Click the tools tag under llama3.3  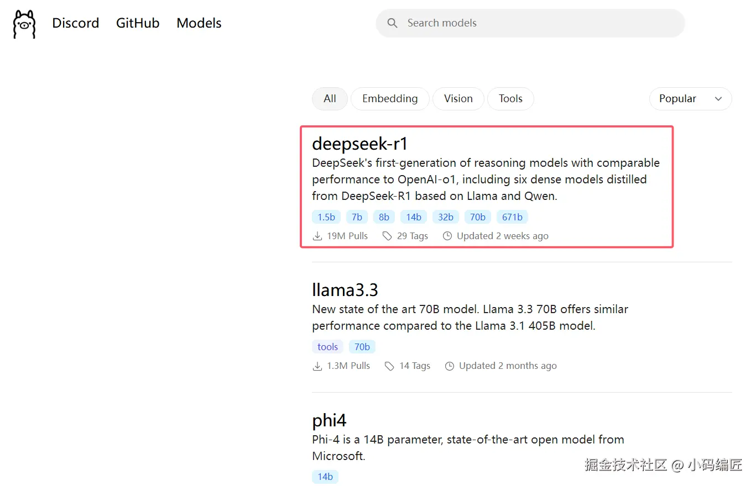(327, 347)
